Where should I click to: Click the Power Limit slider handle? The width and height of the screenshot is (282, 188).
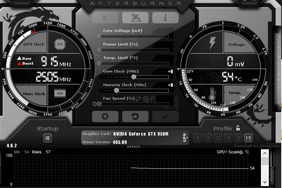[x=99, y=50]
